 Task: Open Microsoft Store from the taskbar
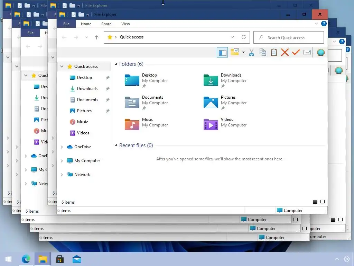click(x=59, y=259)
